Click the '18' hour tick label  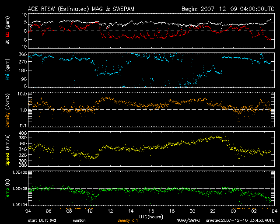pyautogui.click(x=172, y=211)
